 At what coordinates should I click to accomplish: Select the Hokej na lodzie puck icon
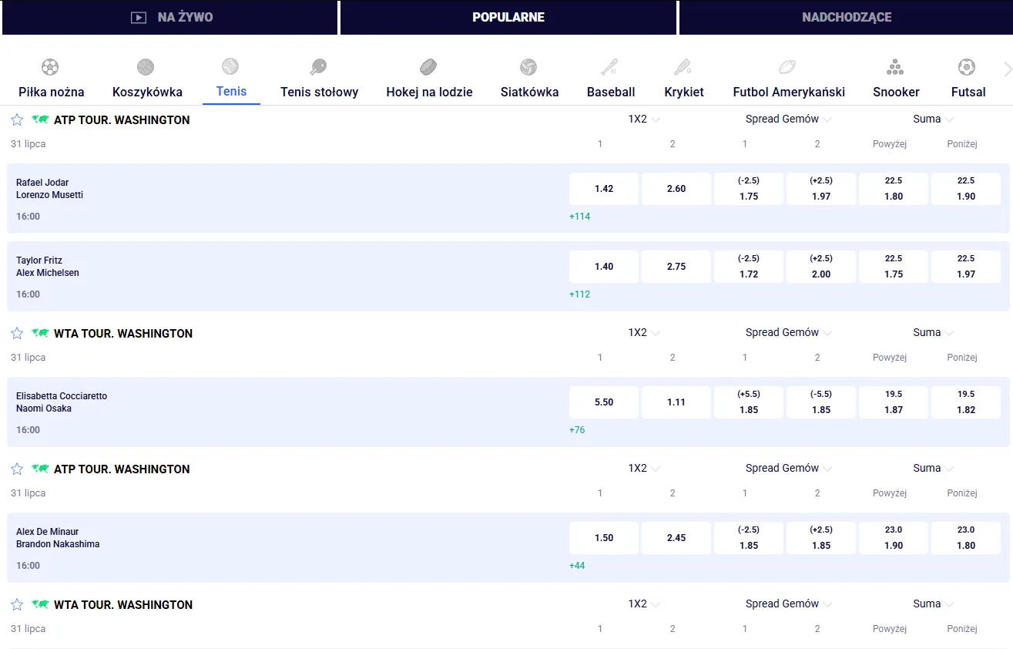428,67
